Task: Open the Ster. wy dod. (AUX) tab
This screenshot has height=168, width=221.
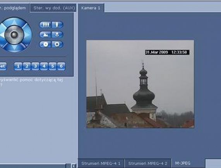Action: tap(53, 8)
